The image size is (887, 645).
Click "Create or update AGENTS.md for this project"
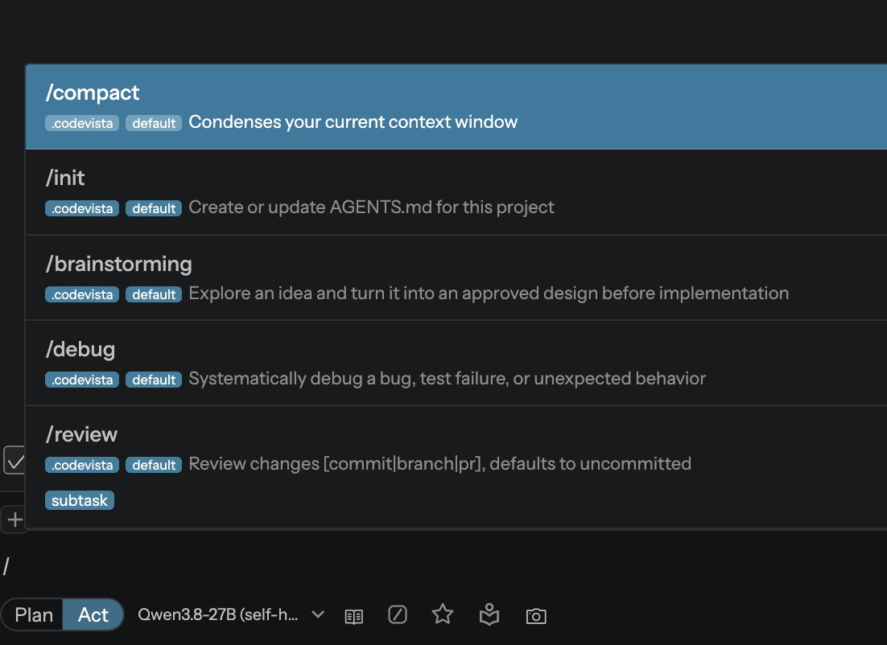pos(371,207)
